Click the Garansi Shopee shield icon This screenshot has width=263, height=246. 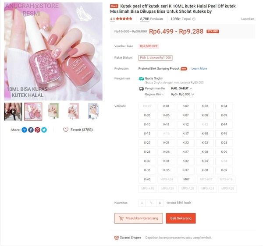click(117, 238)
